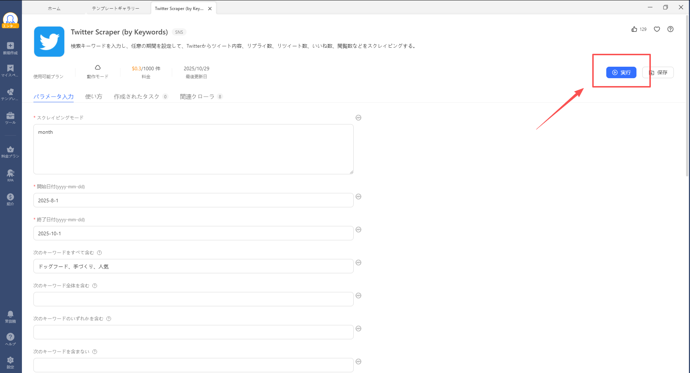Viewport: 690px width, 373px height.
Task: Click the 保存 button
Action: tap(658, 72)
